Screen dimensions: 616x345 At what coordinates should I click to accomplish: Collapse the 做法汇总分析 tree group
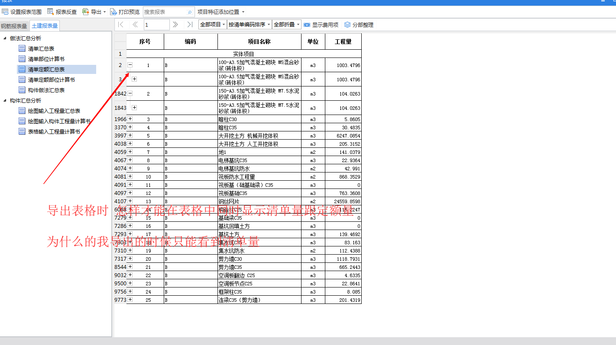tap(5, 38)
